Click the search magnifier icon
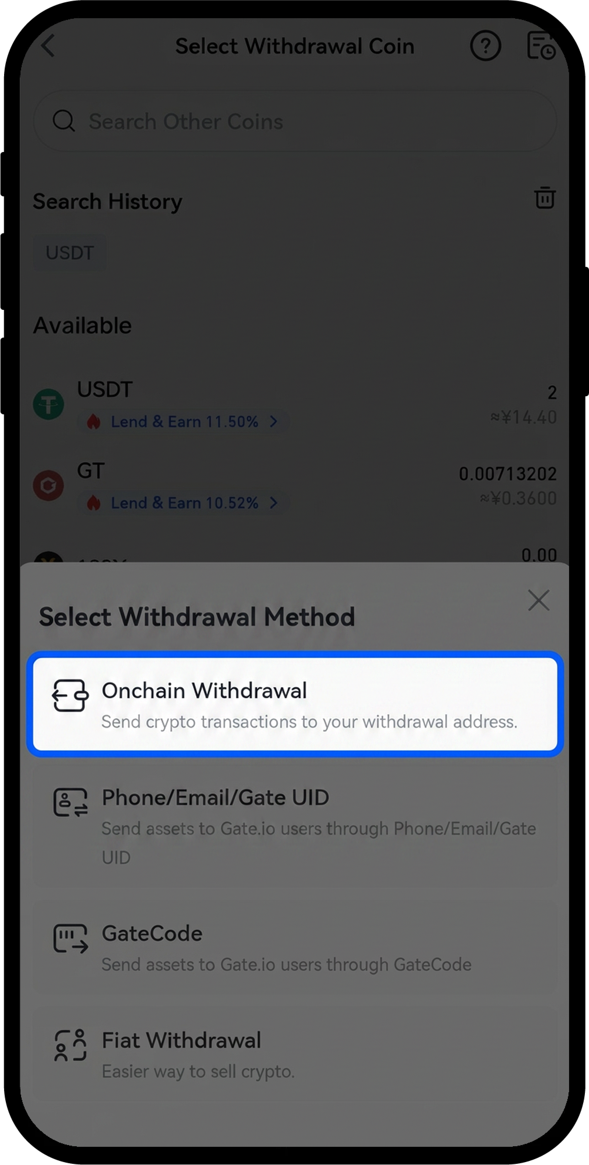Screen dimensions: 589x1165 (64, 121)
